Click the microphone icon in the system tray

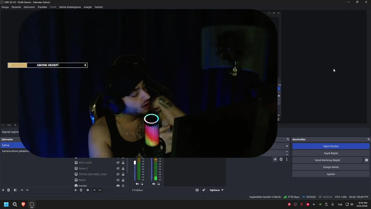(x=332, y=204)
